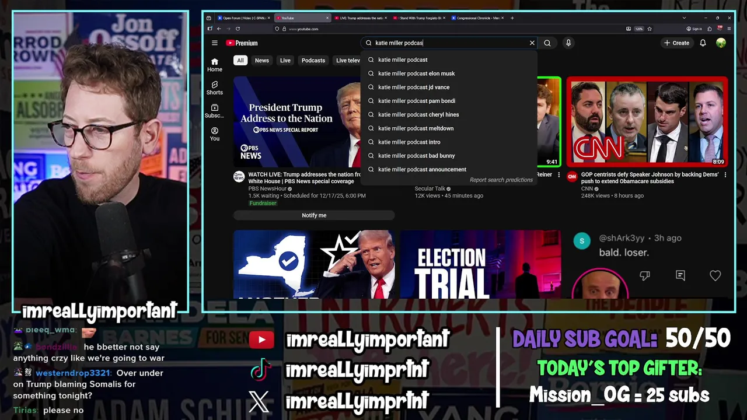Open the Election Trial video thumbnail
Screen dimensions: 747x420
click(x=480, y=264)
